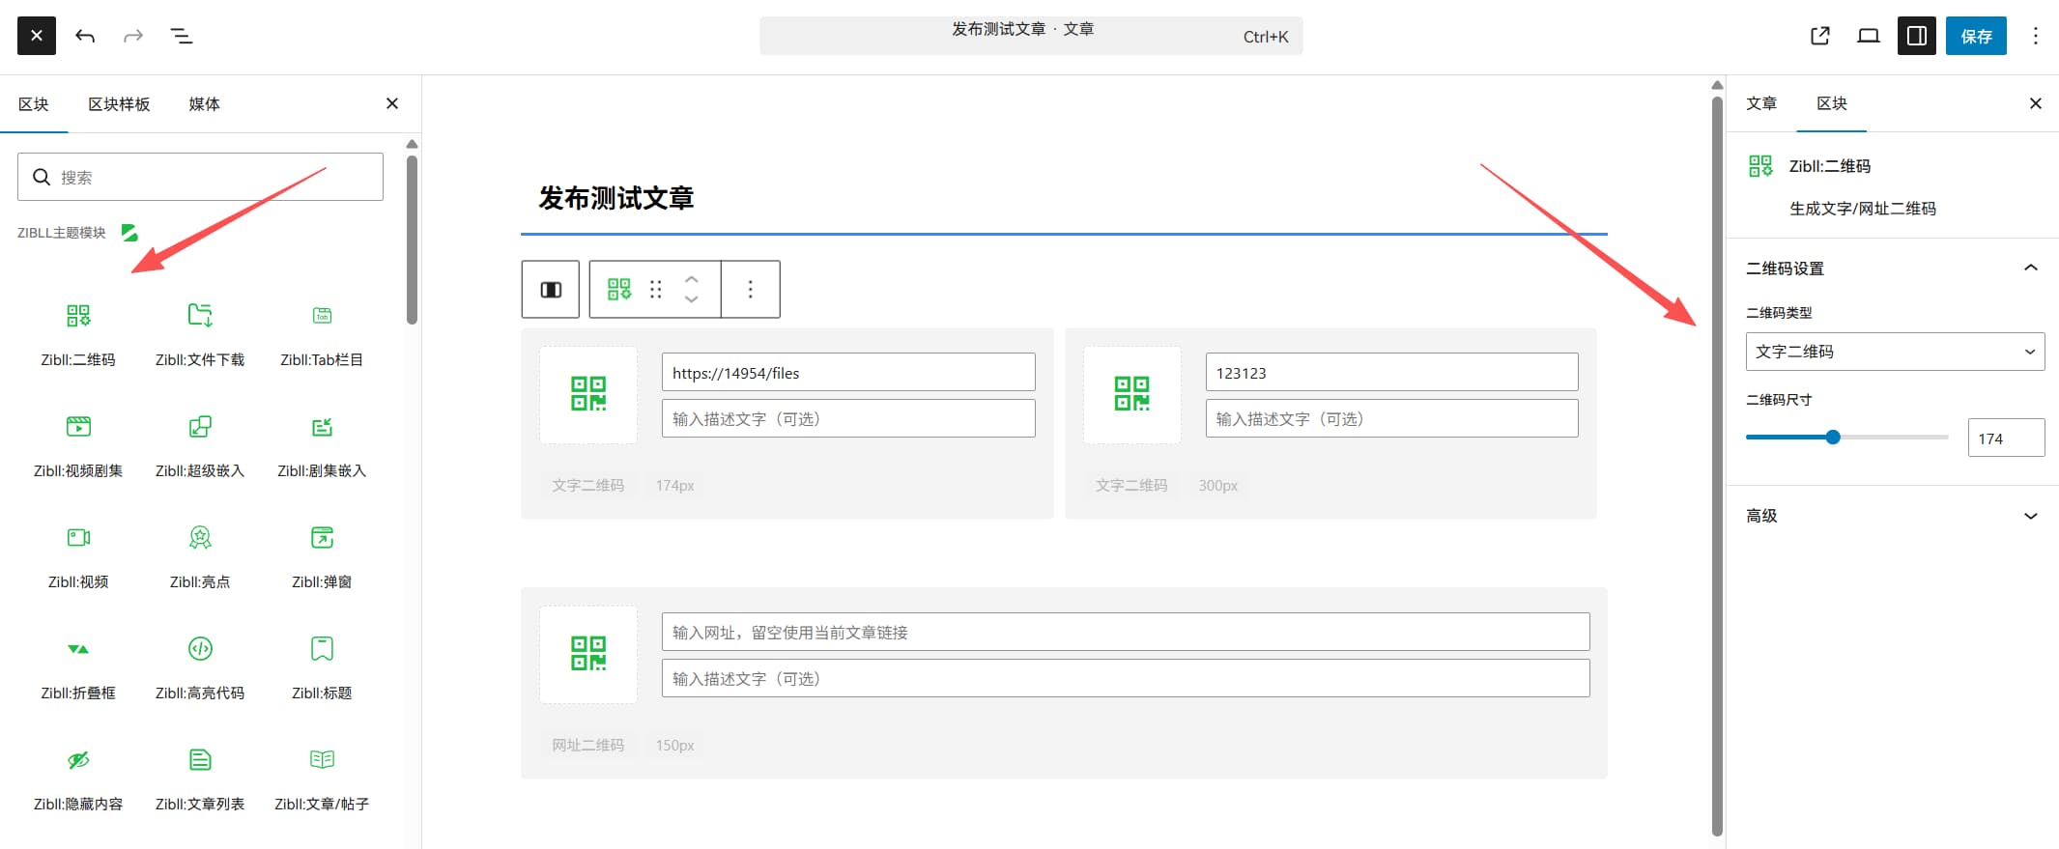Image resolution: width=2059 pixels, height=849 pixels.
Task: Click description field under https://14954/files
Action: pos(848,418)
